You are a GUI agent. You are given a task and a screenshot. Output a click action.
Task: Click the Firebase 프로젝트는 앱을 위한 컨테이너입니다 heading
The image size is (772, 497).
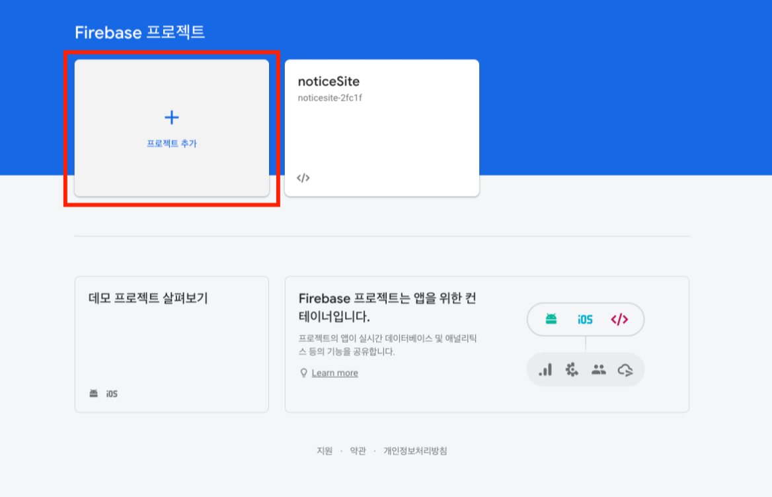[x=387, y=307]
